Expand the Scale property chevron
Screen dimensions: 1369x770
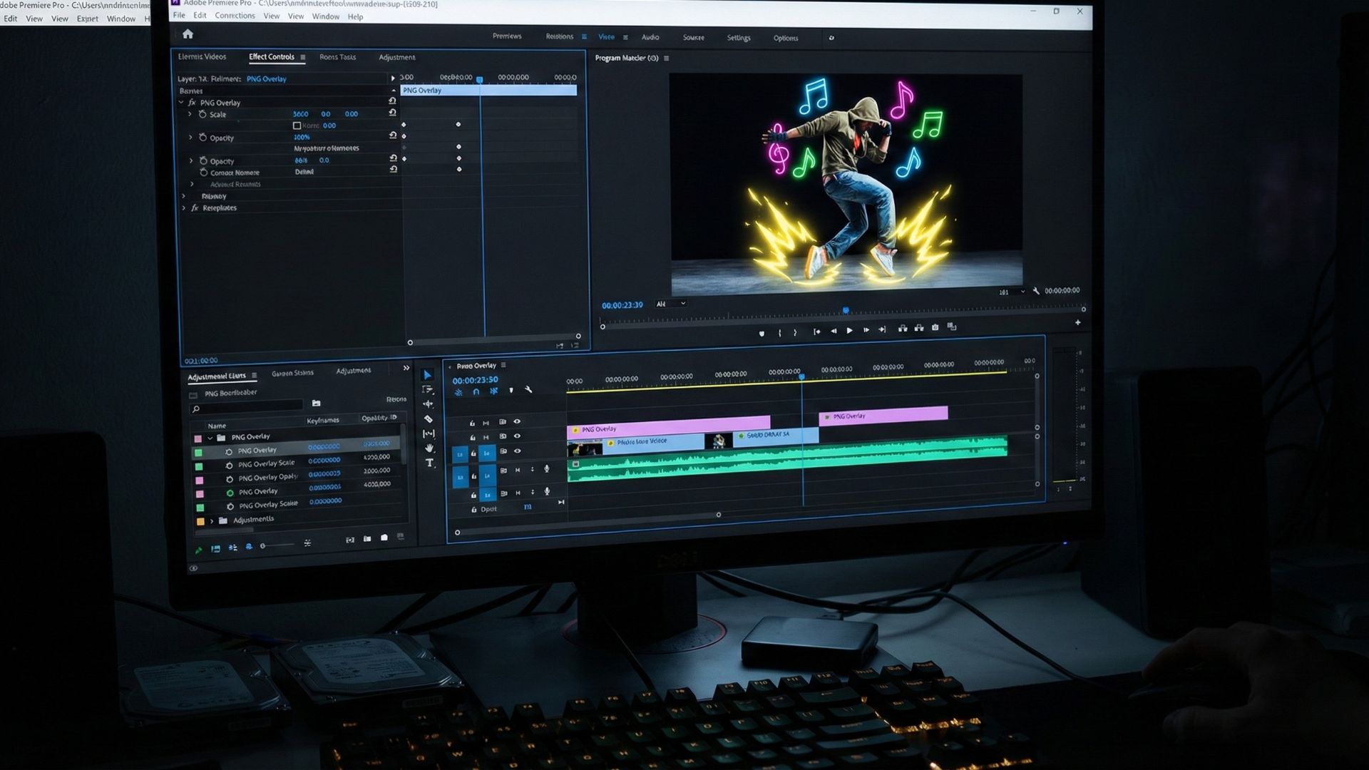click(x=190, y=114)
